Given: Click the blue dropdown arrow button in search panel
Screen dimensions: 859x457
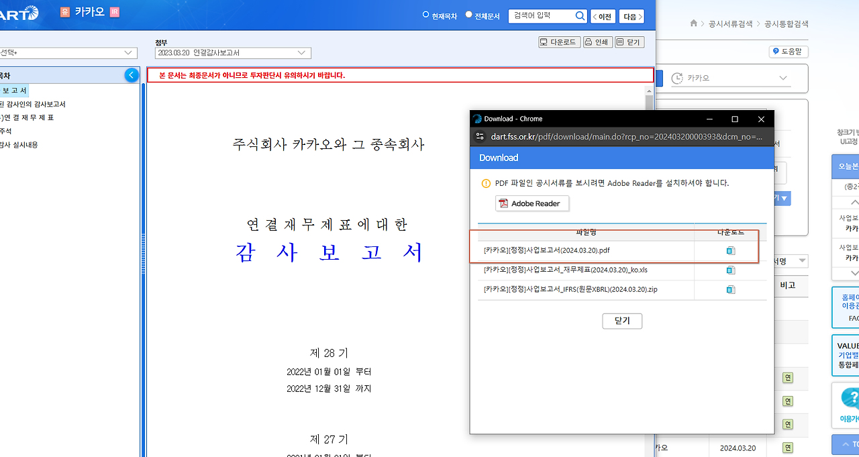Looking at the screenshot, I should point(782,199).
